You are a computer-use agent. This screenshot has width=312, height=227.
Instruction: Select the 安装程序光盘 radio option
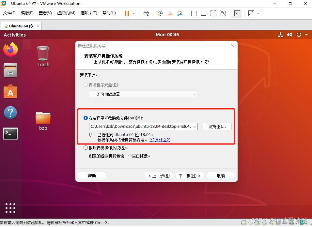click(86, 84)
